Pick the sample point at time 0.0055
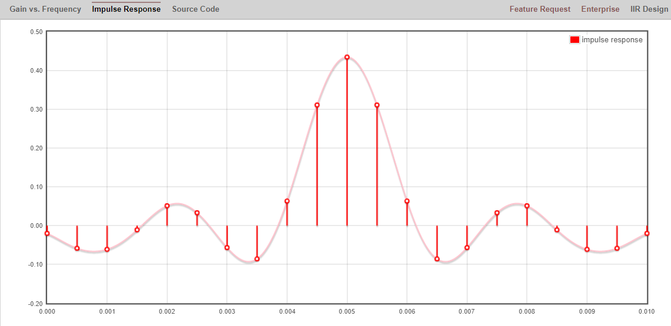 tap(377, 105)
